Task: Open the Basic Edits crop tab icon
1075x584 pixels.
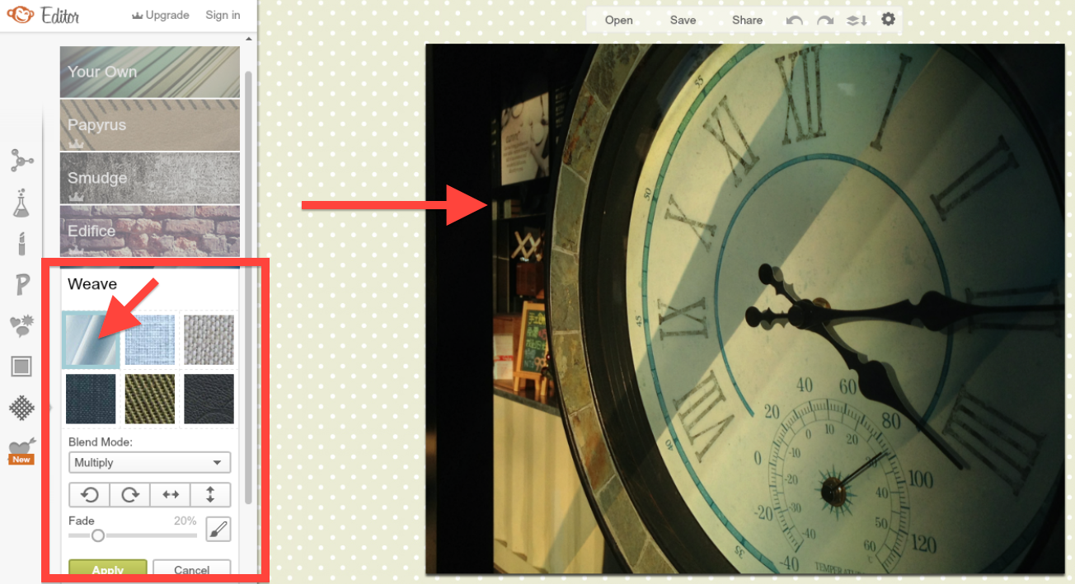Action: pos(21,160)
